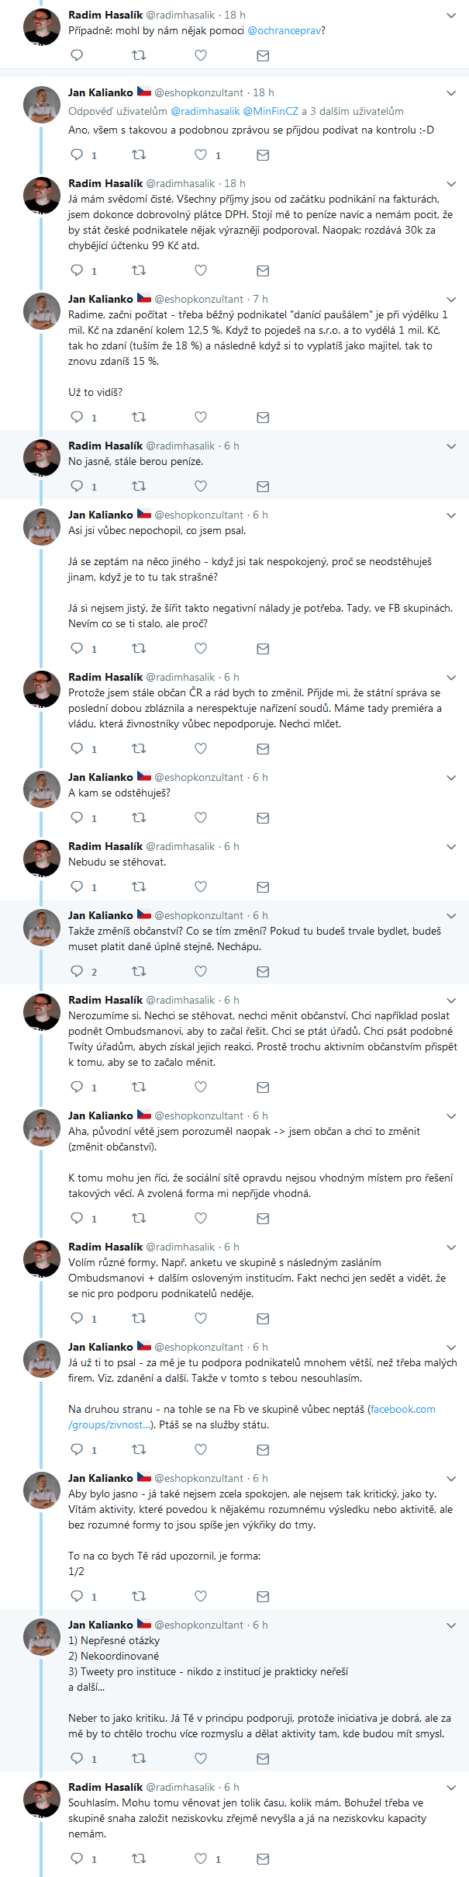Like Radim's final "Souhlasím" tweet
Image resolution: width=469 pixels, height=1877 pixels.
pos(201,1858)
